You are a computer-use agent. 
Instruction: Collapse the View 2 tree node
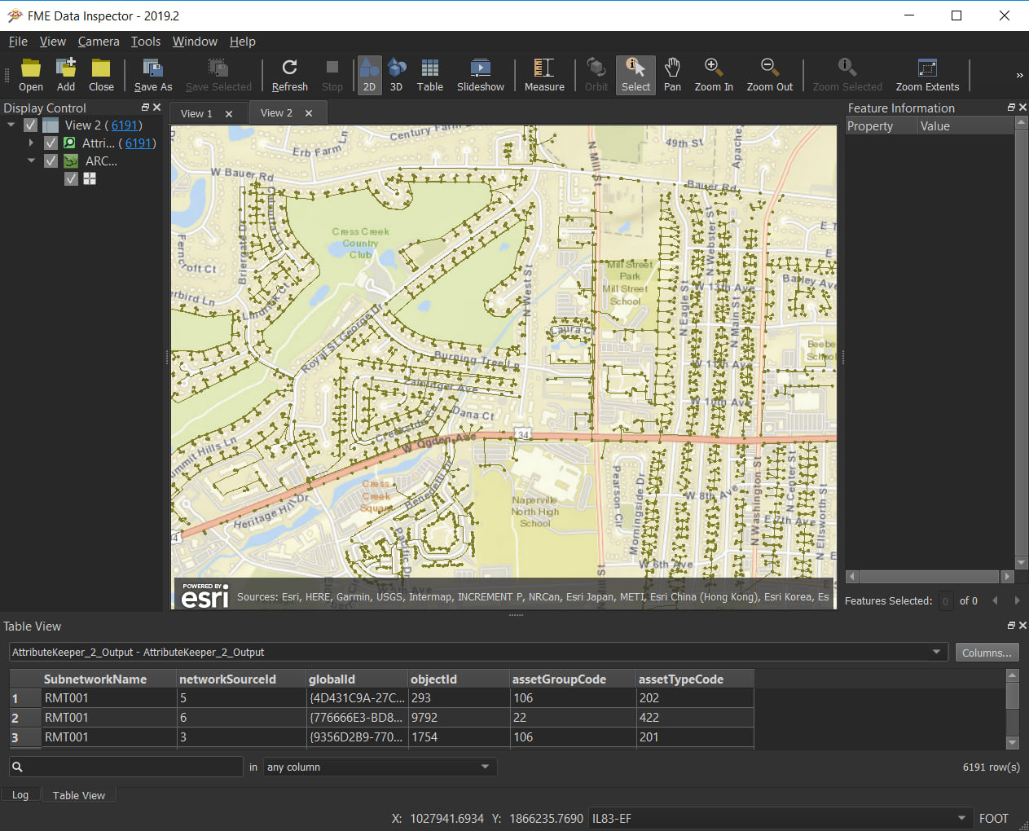point(10,125)
